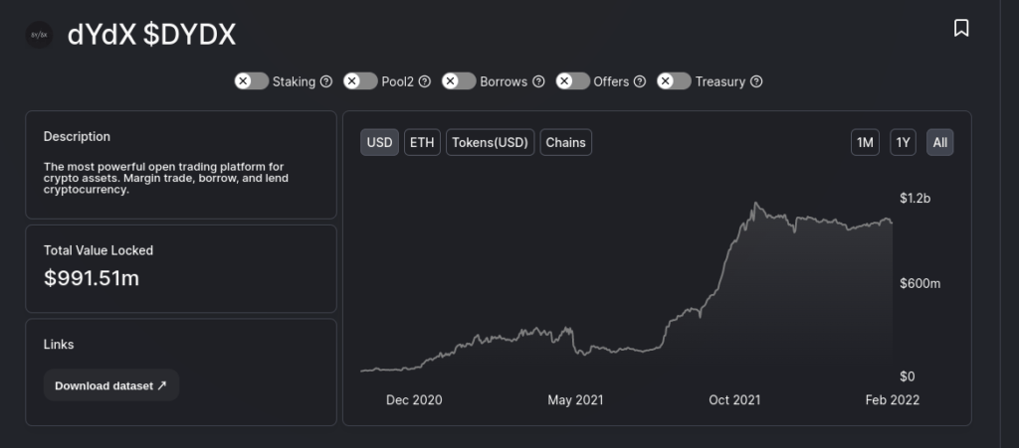Click the May 2021 date label

click(x=575, y=400)
